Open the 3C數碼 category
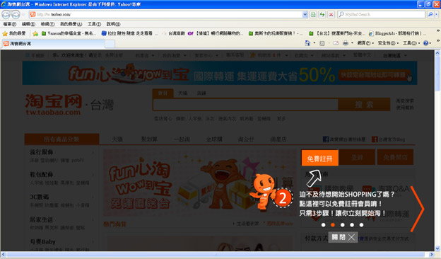The width and height of the screenshot is (441, 259). (x=39, y=197)
